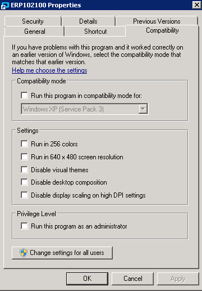Confirm with the OK button
The image size is (202, 291).
pos(88,279)
